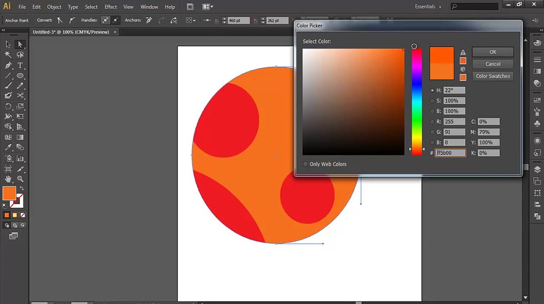Image resolution: width=544 pixels, height=304 pixels.
Task: Click the new color preview swatch
Action: click(x=442, y=55)
